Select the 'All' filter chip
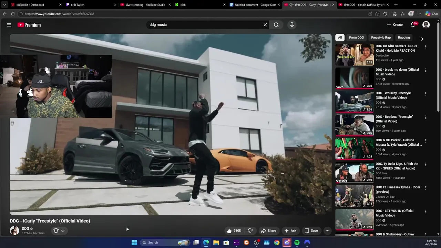Screen dimensions: 441x248 tap(340, 38)
